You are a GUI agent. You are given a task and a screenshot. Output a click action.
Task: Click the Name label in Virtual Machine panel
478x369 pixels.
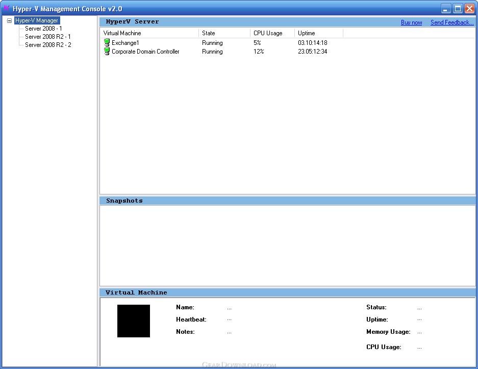[x=185, y=307]
